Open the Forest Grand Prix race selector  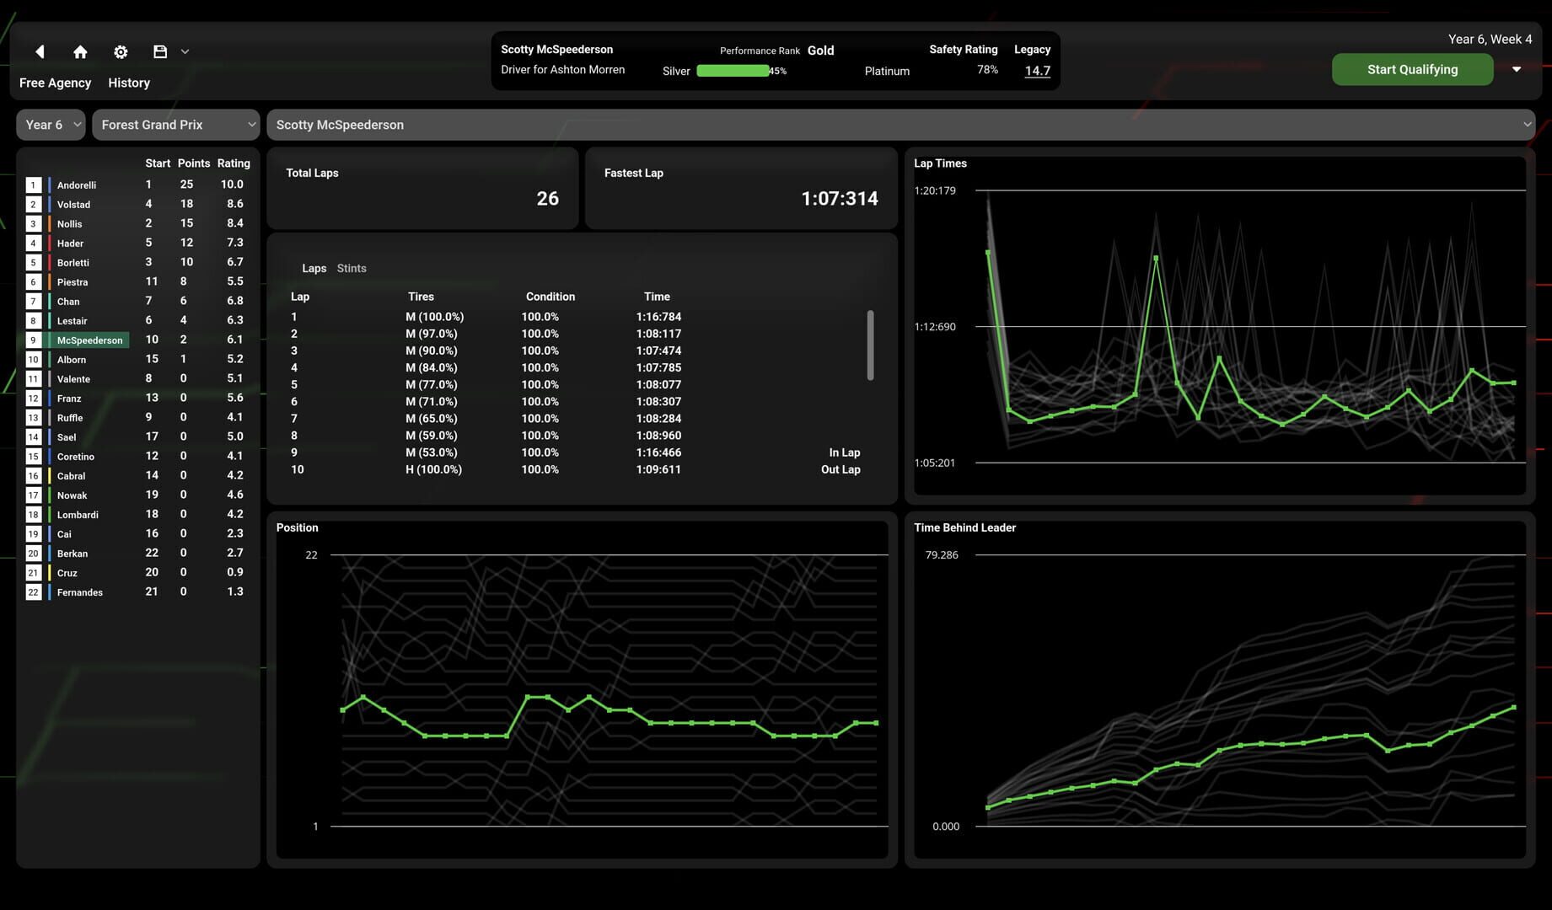pyautogui.click(x=175, y=124)
